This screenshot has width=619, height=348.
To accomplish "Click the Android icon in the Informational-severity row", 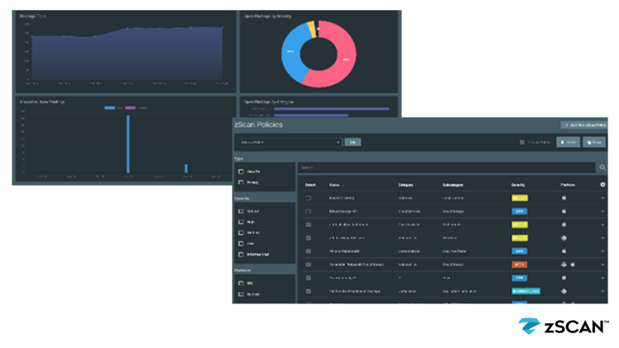I will (x=564, y=291).
